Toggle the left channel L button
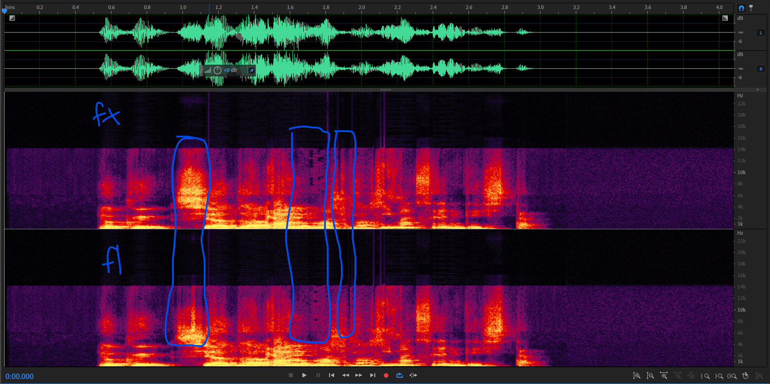Screen dimensions: 770x384 coord(760,33)
